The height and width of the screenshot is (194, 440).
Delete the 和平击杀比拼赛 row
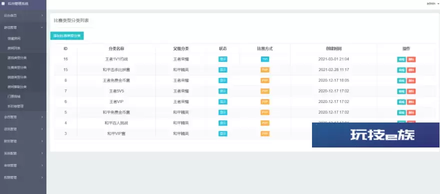coord(411,70)
